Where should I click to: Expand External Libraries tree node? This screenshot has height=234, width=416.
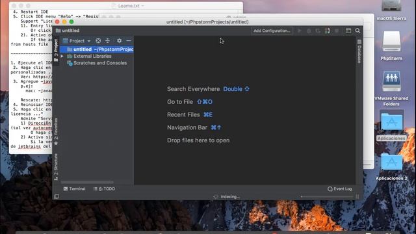click(62, 57)
